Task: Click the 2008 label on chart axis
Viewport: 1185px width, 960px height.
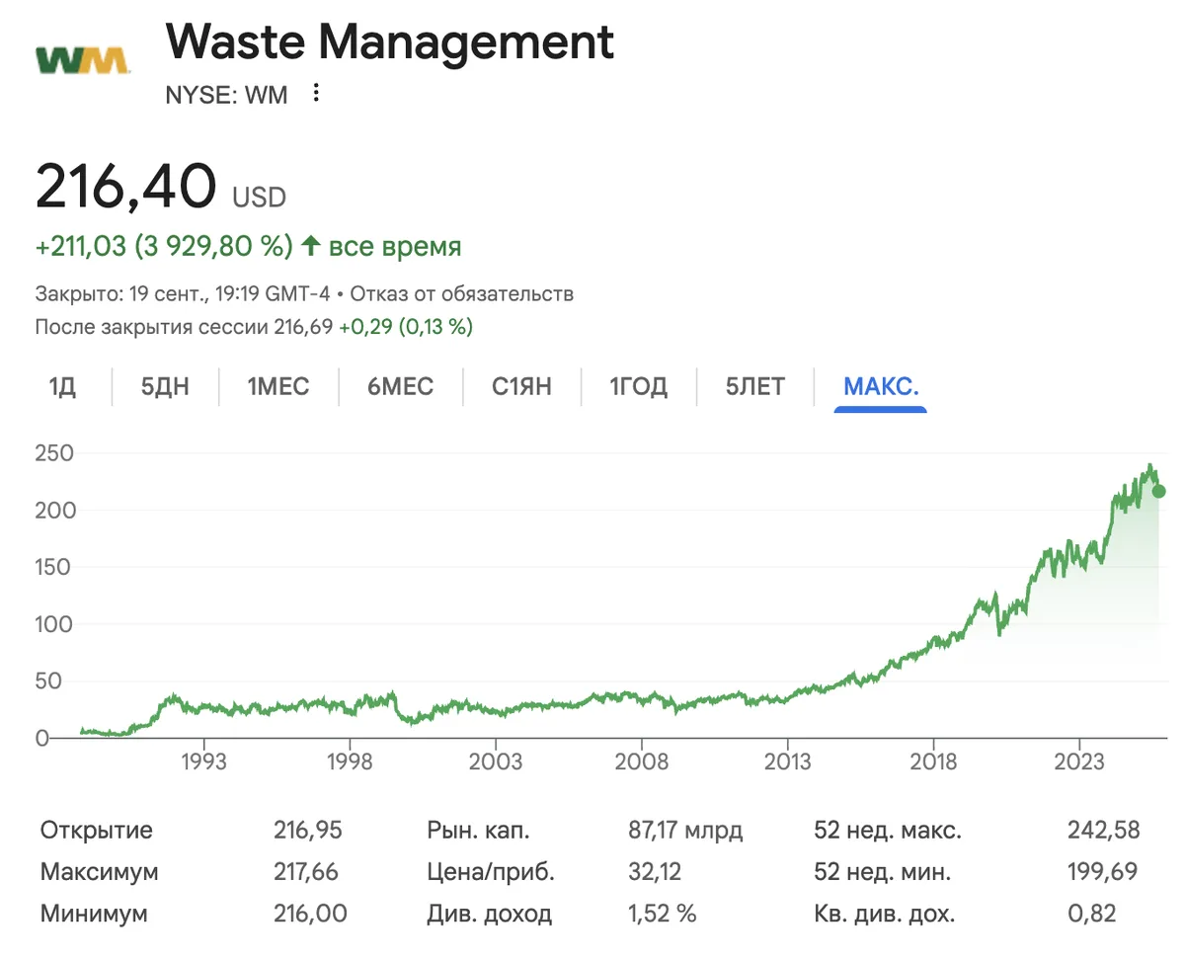Action: tap(641, 762)
